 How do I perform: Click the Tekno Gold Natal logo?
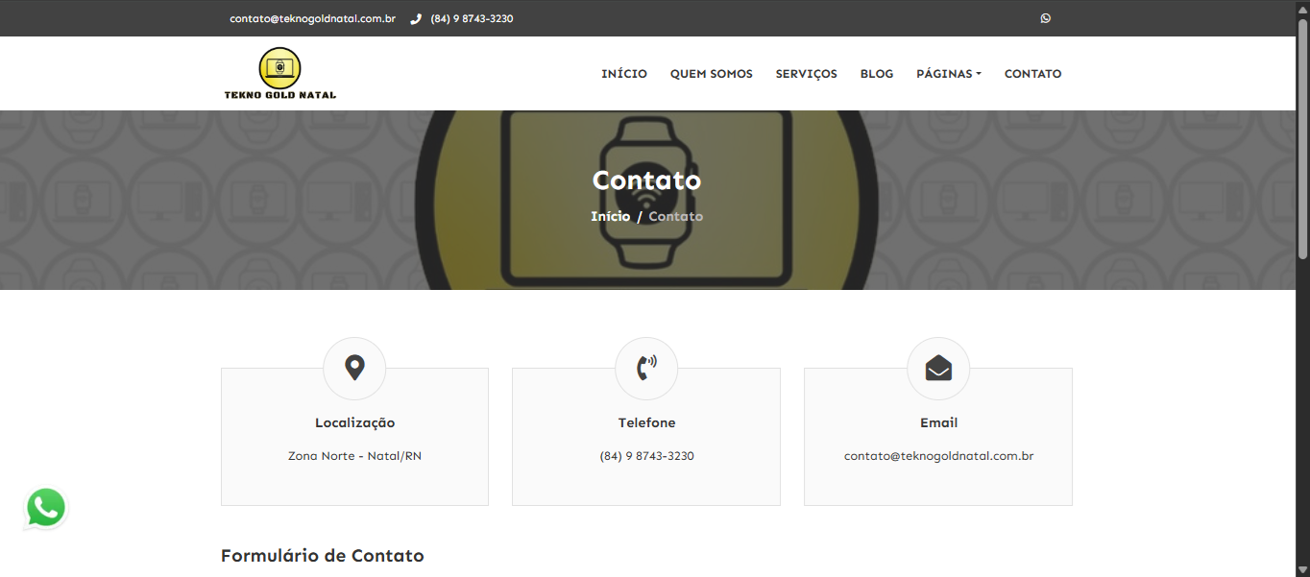279,74
